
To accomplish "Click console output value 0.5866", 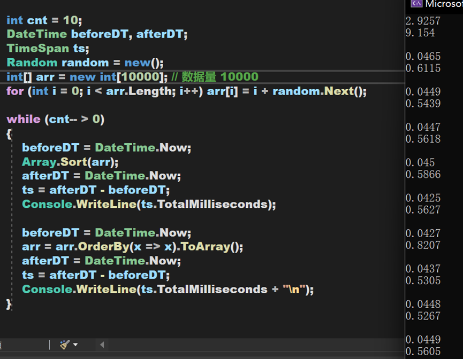I will [423, 174].
